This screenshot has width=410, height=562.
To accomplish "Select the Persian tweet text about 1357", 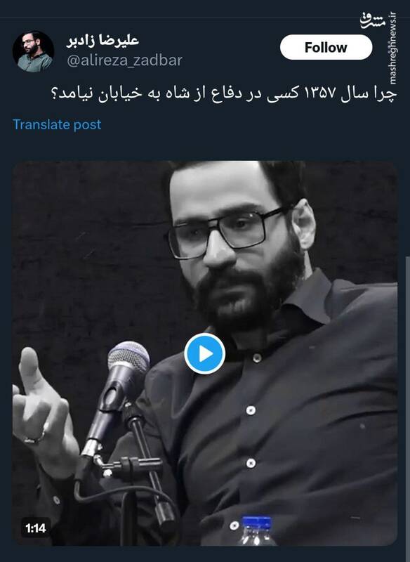I will 225,94.
